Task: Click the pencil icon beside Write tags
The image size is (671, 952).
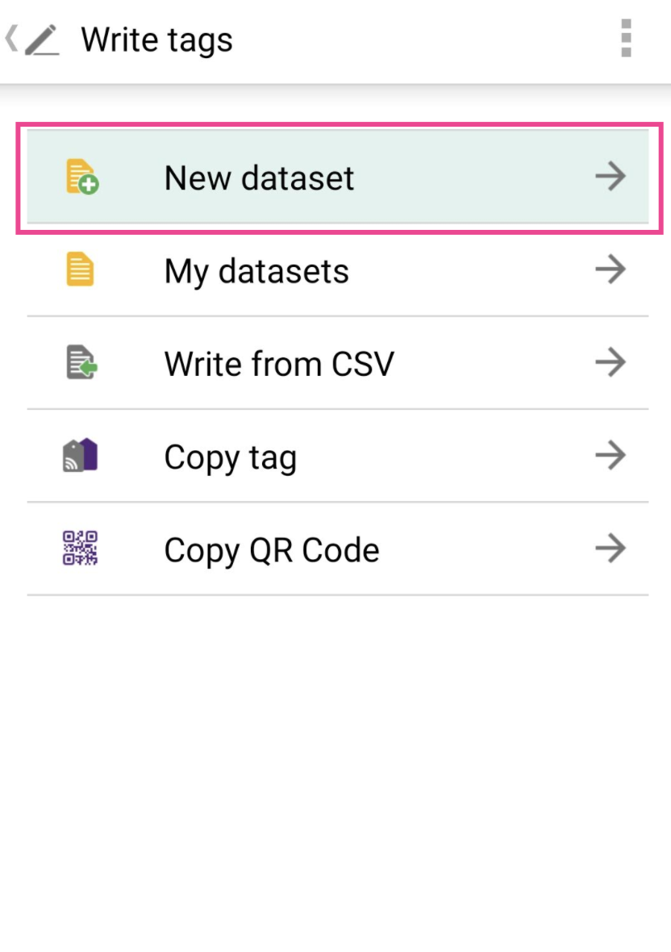Action: 42,40
